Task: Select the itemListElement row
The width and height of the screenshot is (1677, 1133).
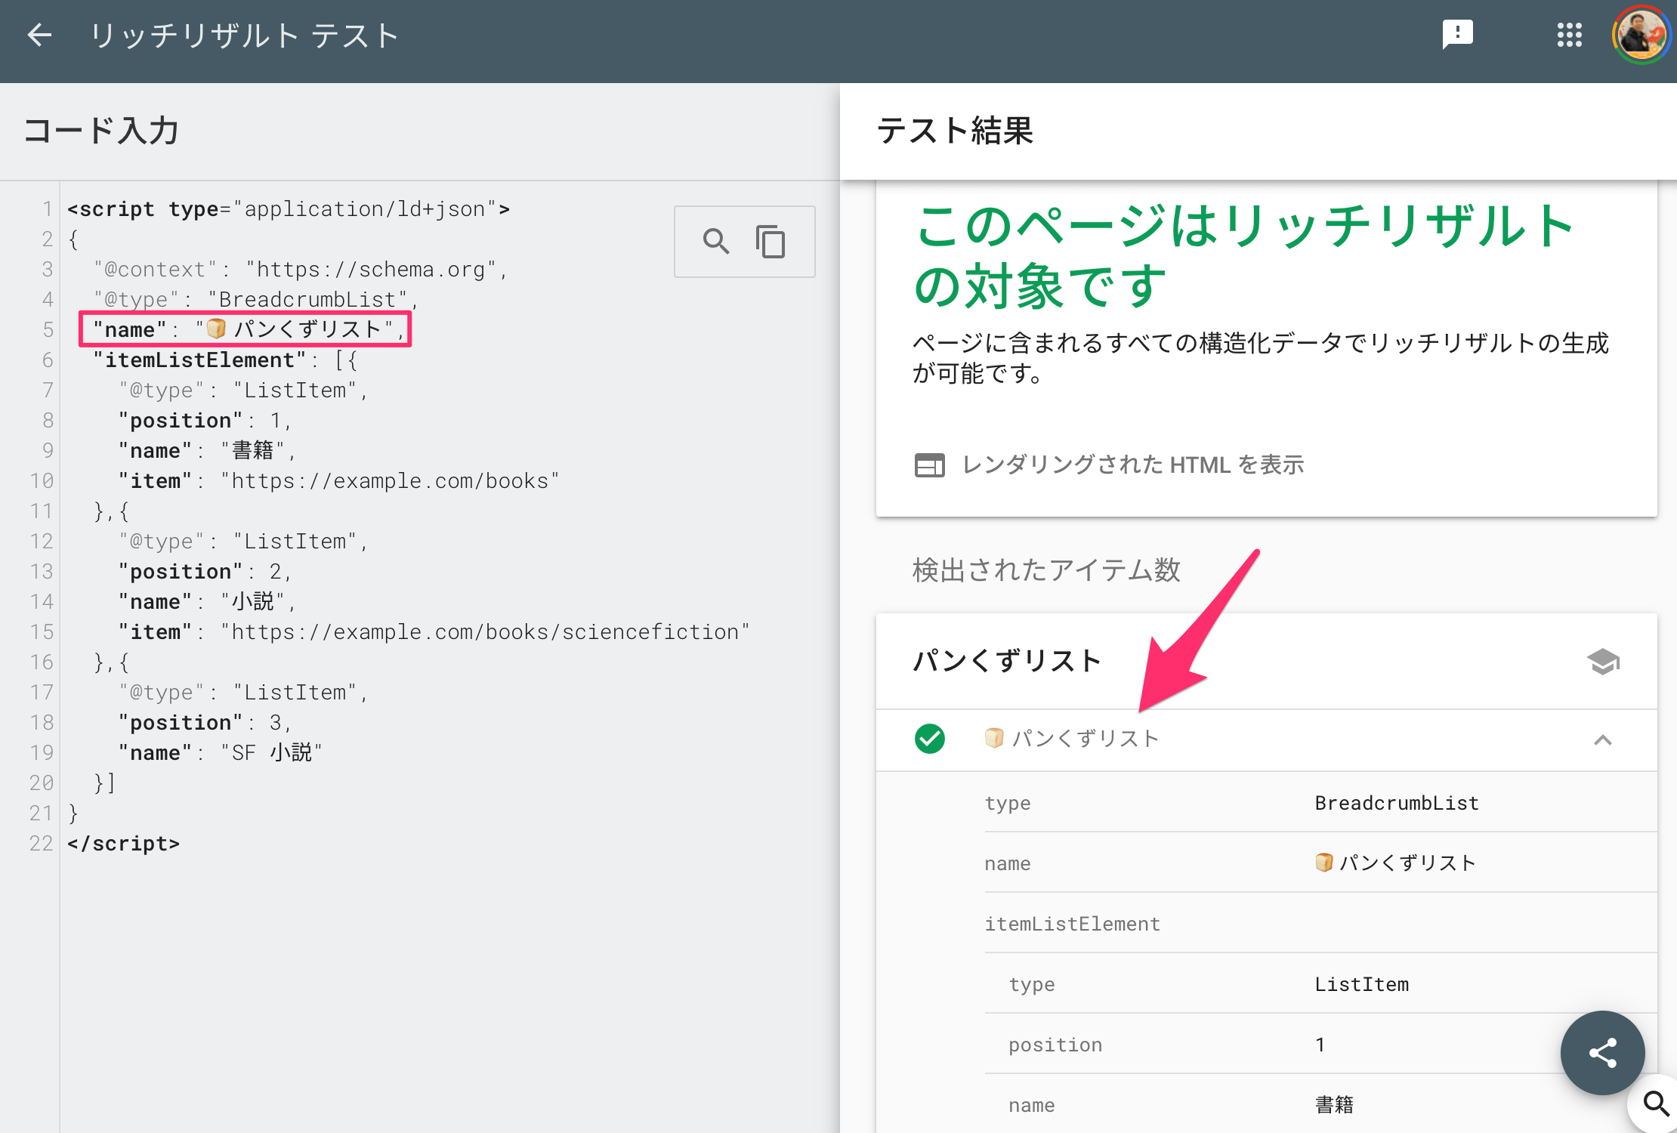Action: 1320,923
